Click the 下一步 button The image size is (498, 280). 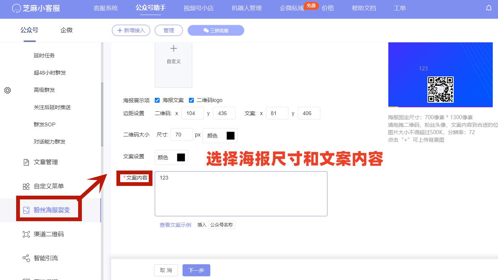pos(196,270)
